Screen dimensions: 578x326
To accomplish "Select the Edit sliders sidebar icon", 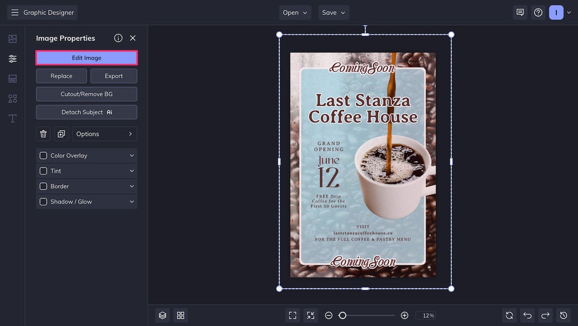I will [12, 59].
